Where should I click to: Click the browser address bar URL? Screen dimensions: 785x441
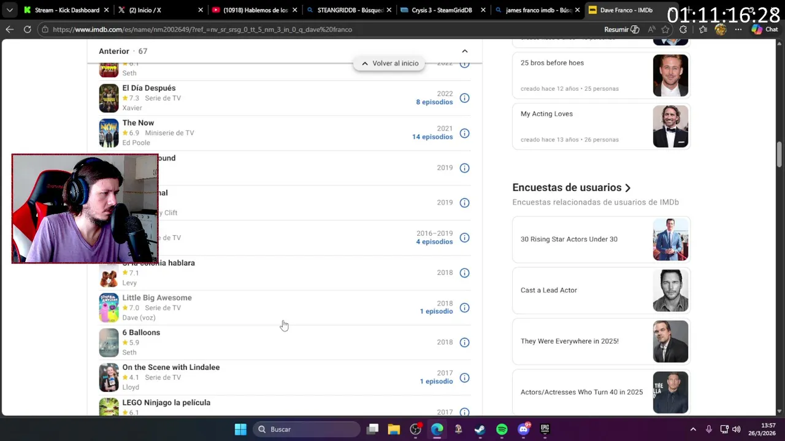pyautogui.click(x=202, y=29)
